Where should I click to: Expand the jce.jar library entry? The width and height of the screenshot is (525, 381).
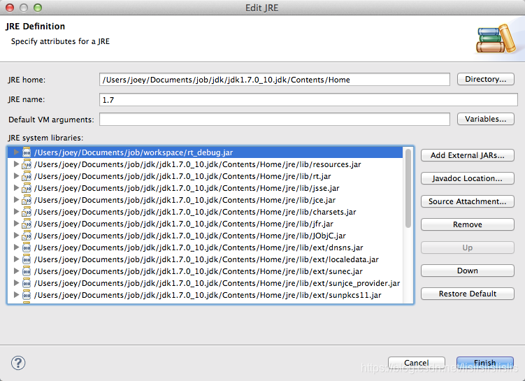click(16, 200)
